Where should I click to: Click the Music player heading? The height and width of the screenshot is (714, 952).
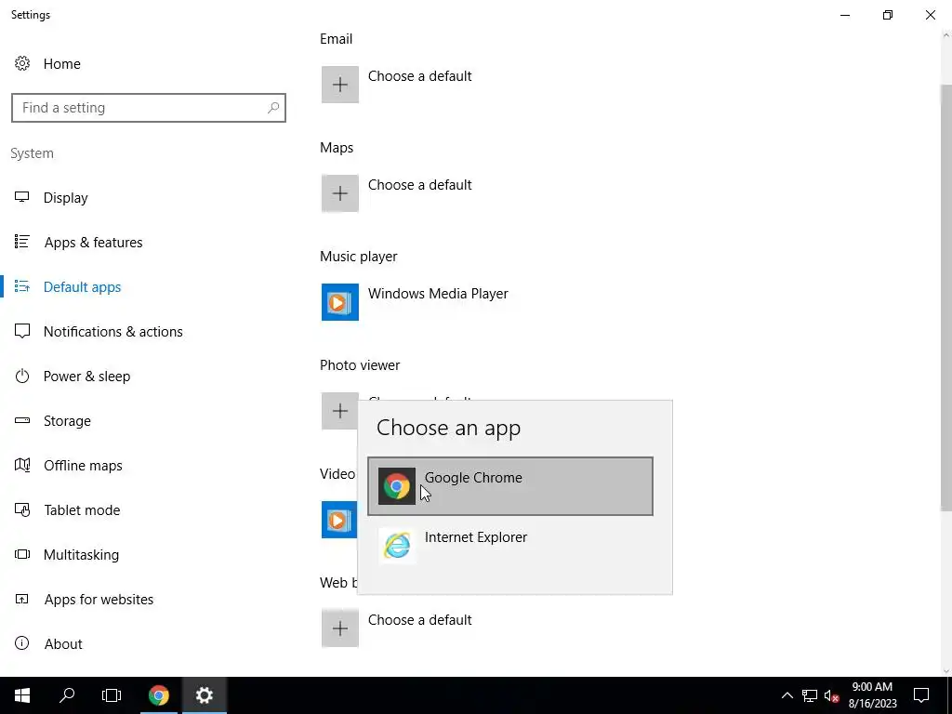[358, 257]
